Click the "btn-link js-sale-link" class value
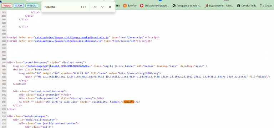274x128 pixels. [61, 102]
